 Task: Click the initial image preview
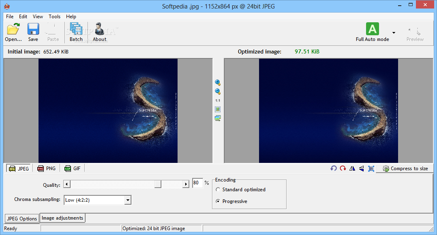coord(108,111)
